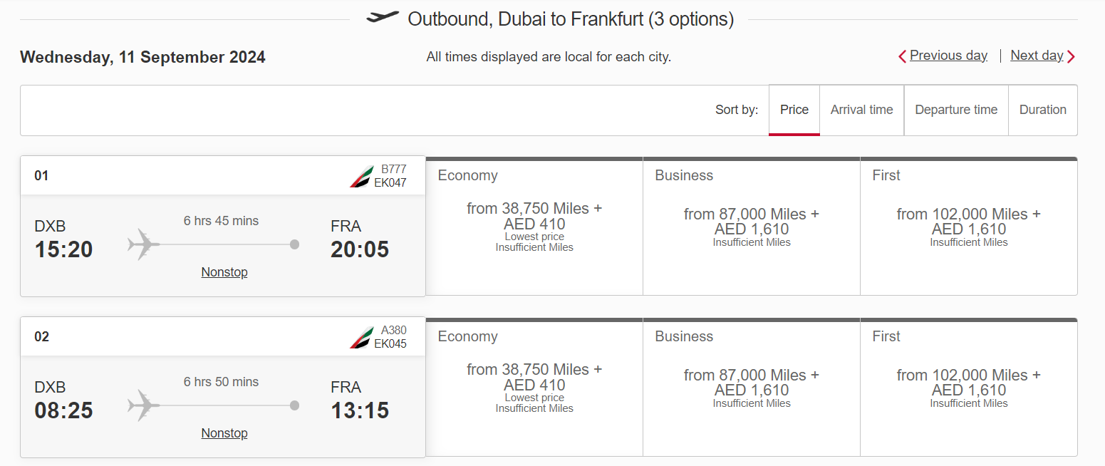Select Economy fare for flight EK047
The width and height of the screenshot is (1105, 466).
coord(534,226)
